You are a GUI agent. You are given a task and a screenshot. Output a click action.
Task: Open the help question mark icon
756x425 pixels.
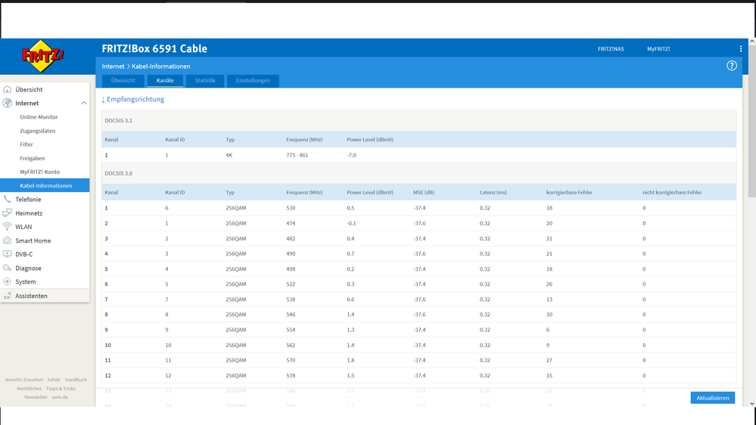pyautogui.click(x=732, y=66)
